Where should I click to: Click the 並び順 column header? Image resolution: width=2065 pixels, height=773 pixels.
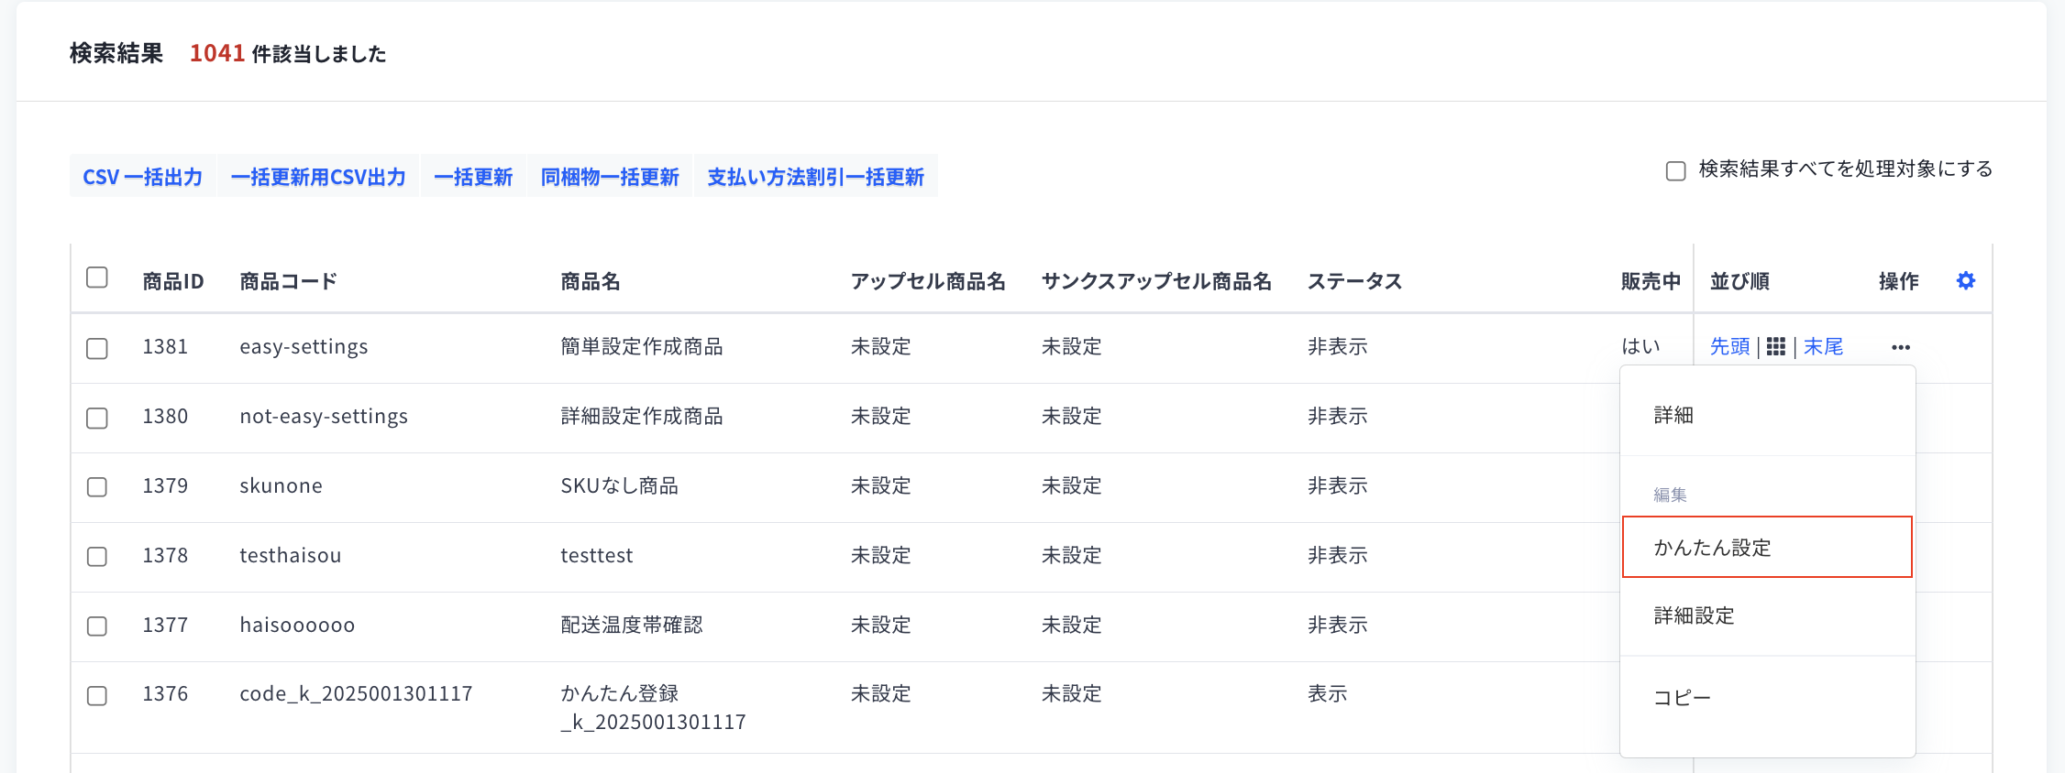(1739, 281)
